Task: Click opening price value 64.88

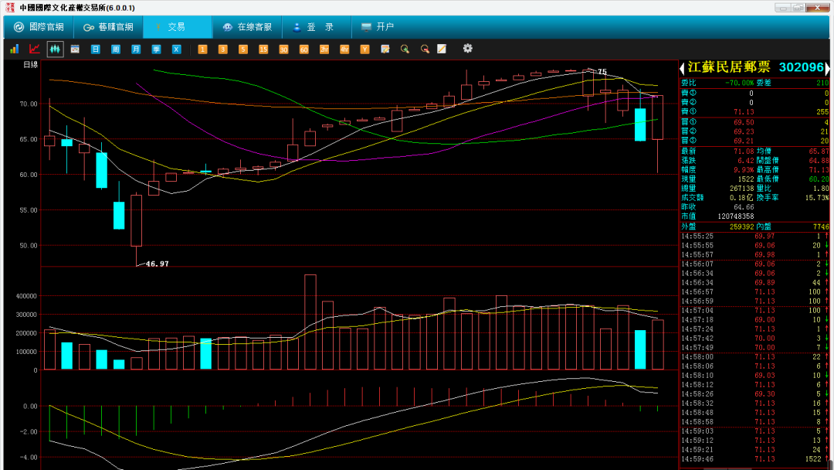Action: (819, 161)
